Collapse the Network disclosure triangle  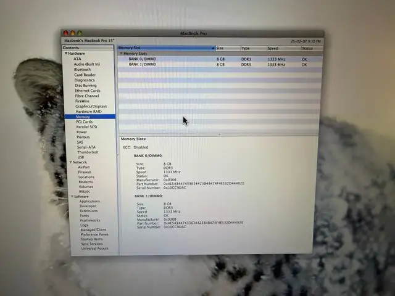[71, 162]
